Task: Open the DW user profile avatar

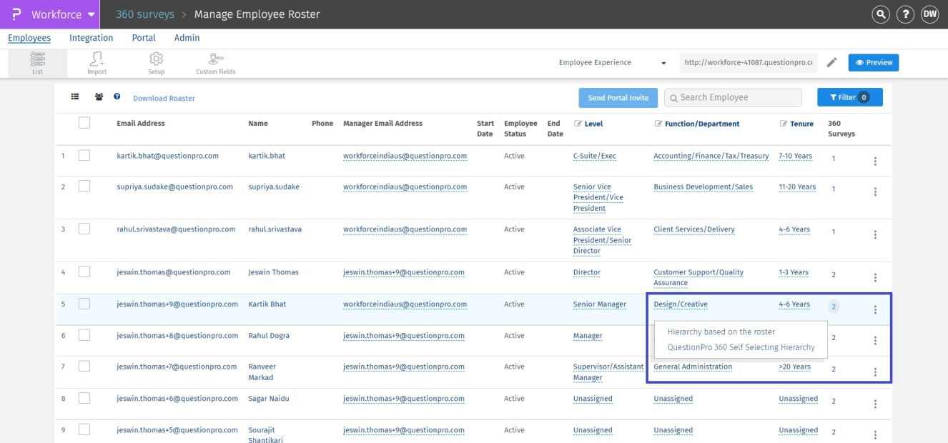Action: pyautogui.click(x=929, y=14)
